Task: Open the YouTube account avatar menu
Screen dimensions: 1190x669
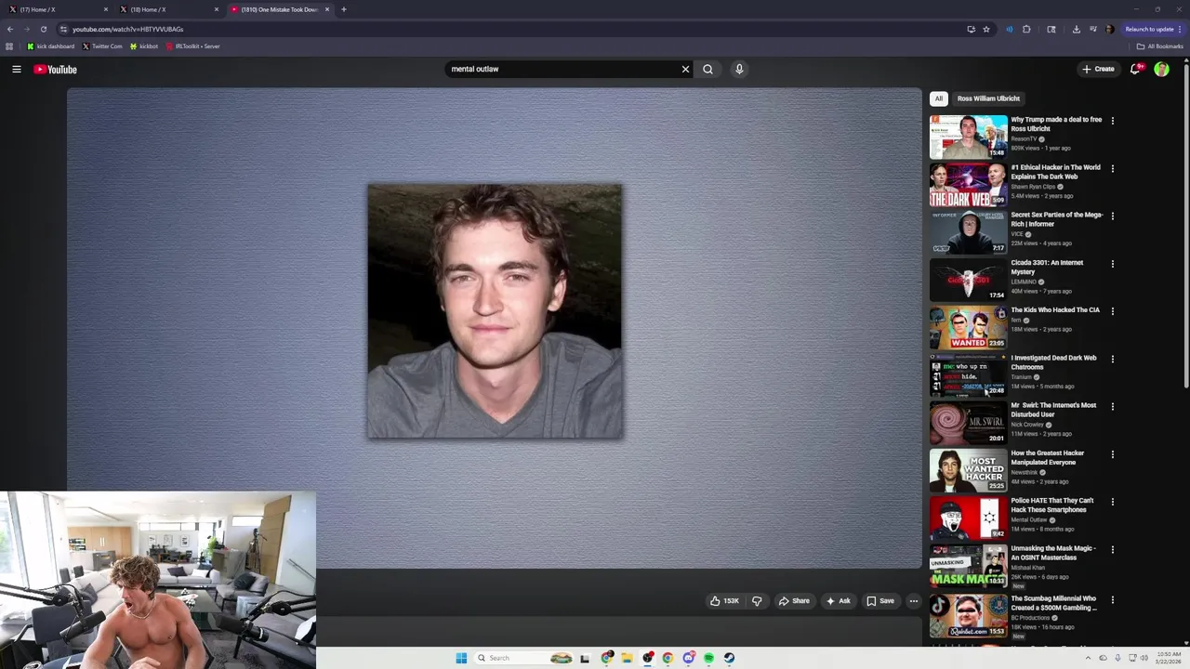Action: click(1161, 69)
